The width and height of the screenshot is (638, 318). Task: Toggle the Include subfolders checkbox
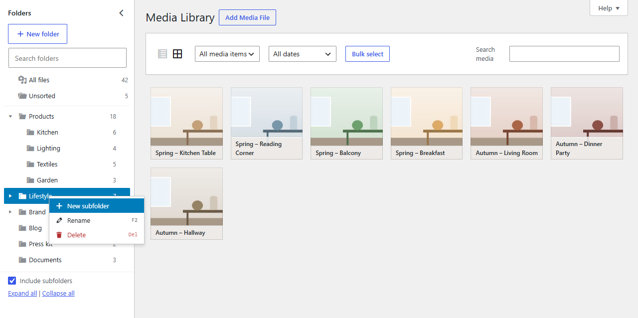[12, 281]
